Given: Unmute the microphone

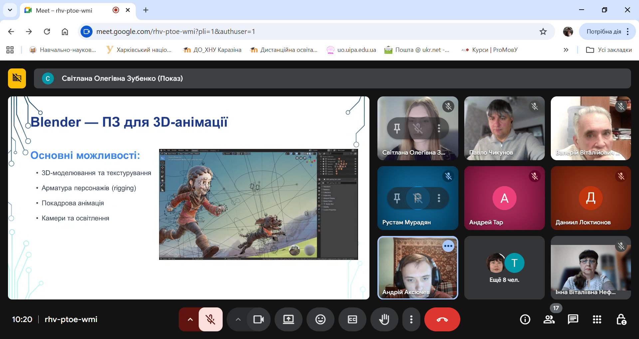Looking at the screenshot, I should point(210,319).
